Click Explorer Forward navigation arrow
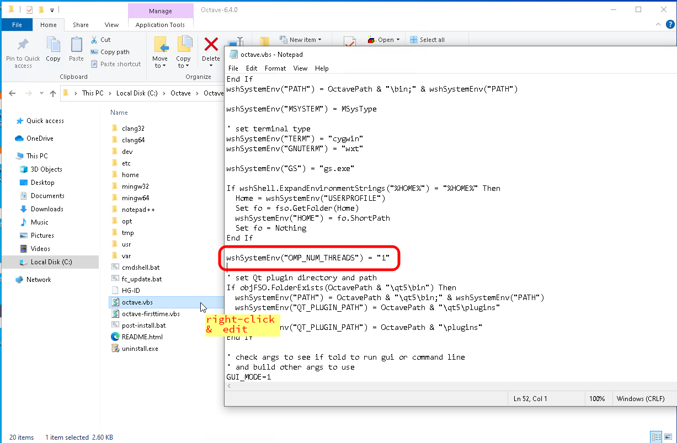Screen dimensions: 677x443 pos(29,93)
